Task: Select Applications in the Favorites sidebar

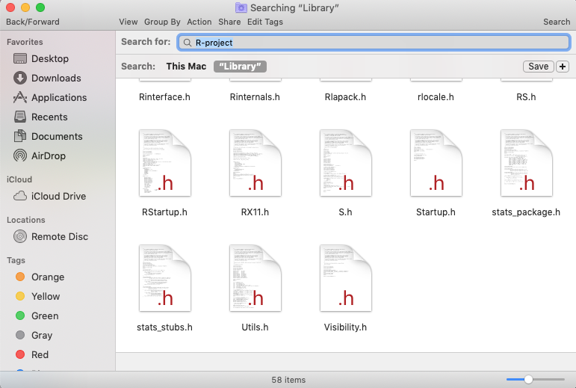Action: pyautogui.click(x=58, y=97)
